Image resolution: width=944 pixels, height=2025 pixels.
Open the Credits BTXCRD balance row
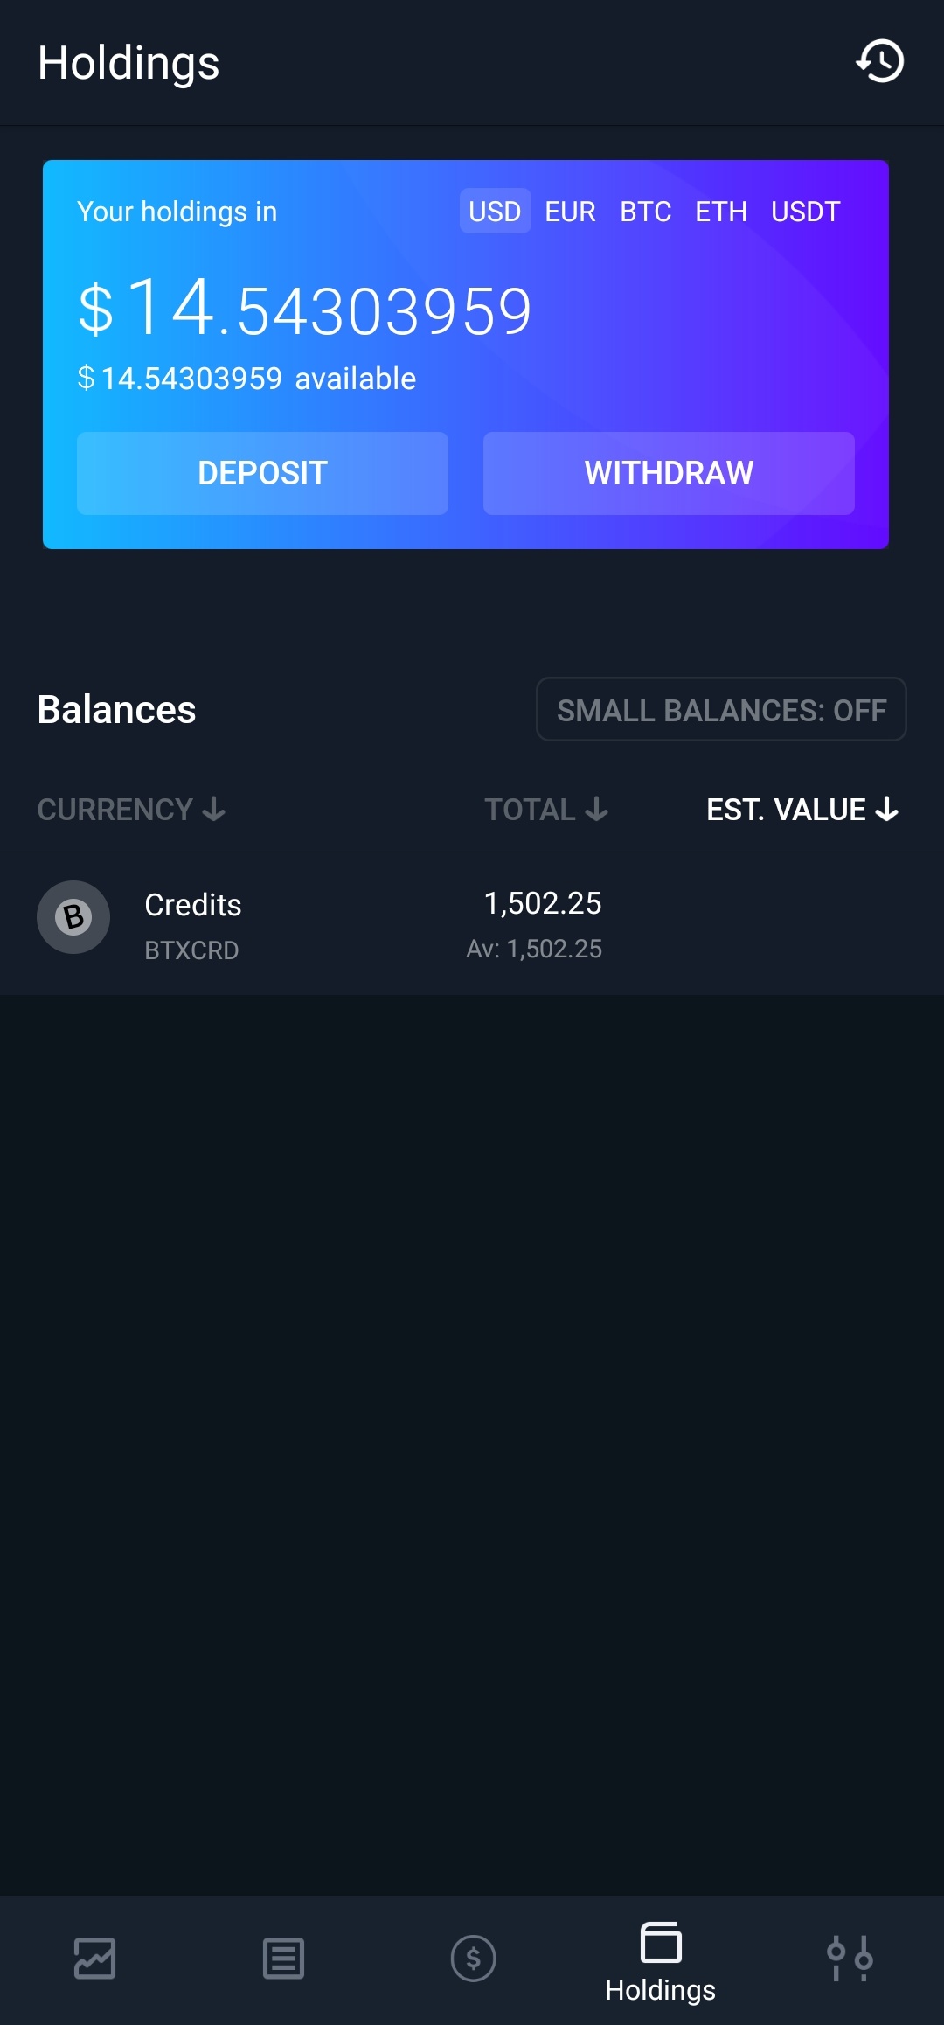[x=472, y=924]
